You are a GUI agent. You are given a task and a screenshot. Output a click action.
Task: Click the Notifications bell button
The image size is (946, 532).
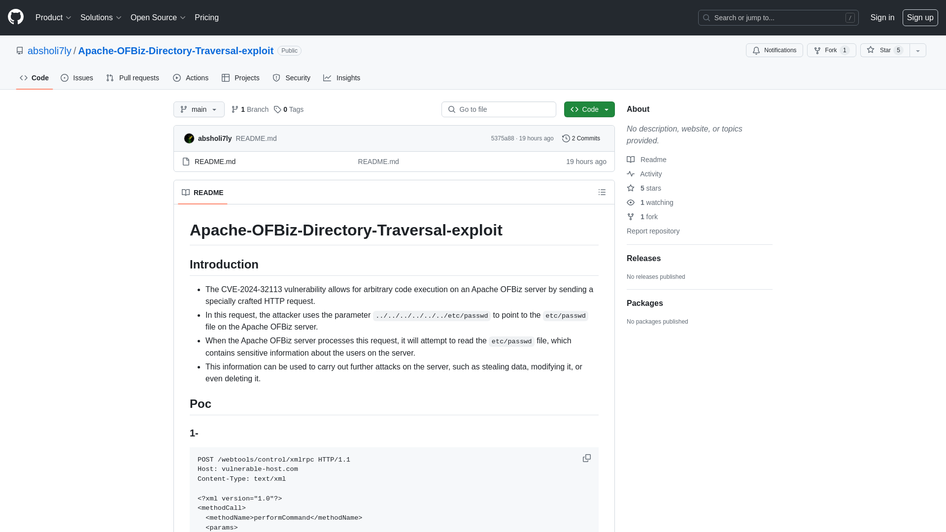pyautogui.click(x=774, y=50)
